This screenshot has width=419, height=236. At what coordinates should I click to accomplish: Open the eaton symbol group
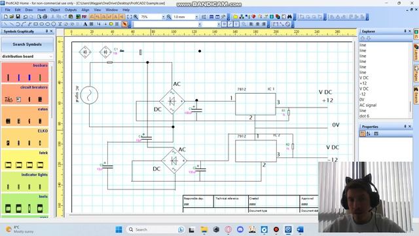click(x=25, y=117)
